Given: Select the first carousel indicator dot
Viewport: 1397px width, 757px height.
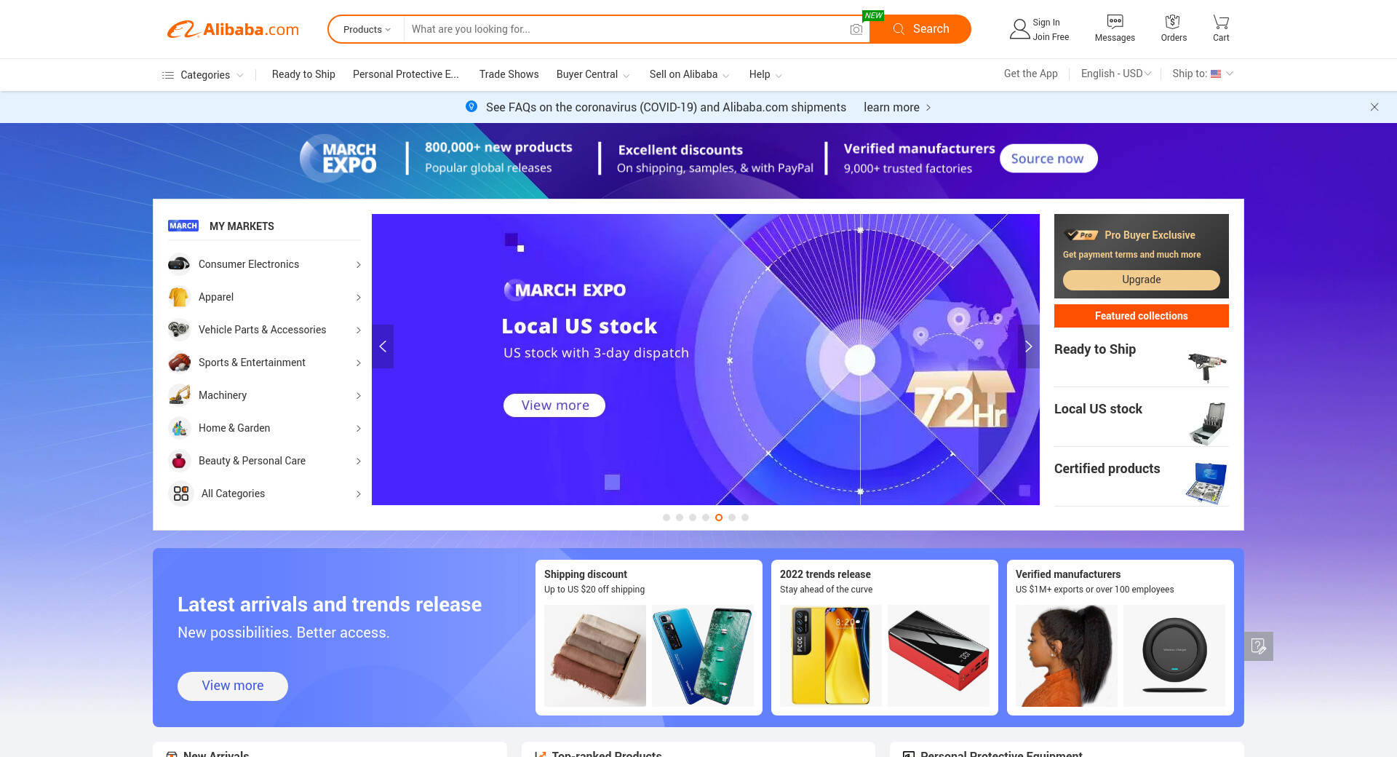Looking at the screenshot, I should pyautogui.click(x=666, y=518).
